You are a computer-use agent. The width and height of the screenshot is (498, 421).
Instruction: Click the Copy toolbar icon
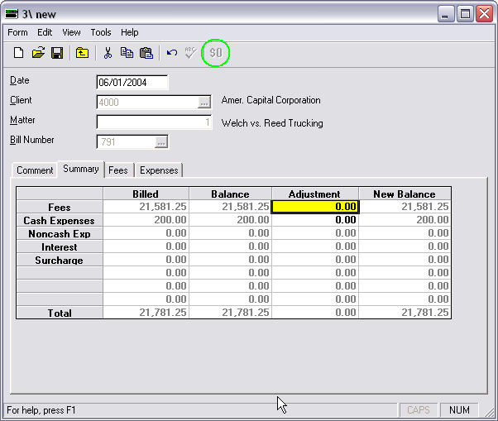click(127, 53)
